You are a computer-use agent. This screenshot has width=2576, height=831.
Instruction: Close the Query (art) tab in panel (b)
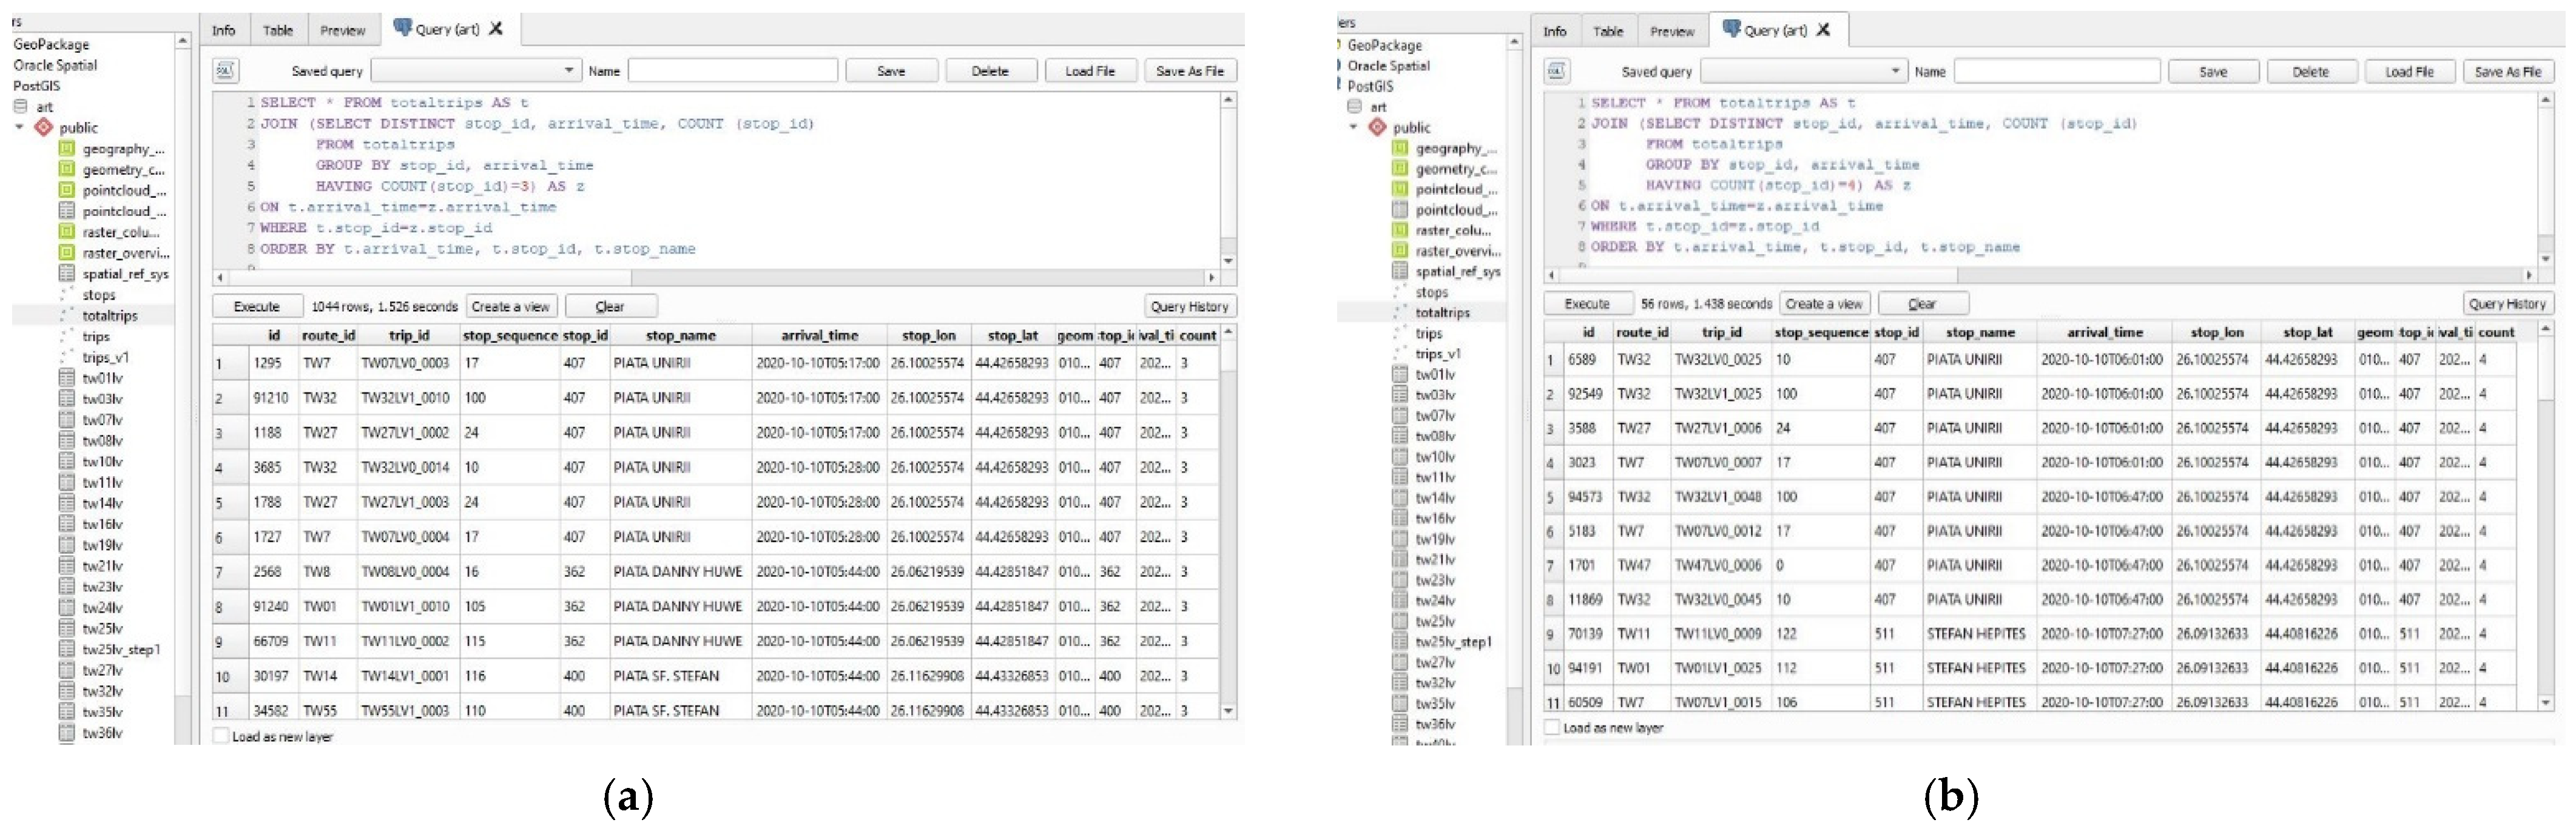(x=1824, y=30)
